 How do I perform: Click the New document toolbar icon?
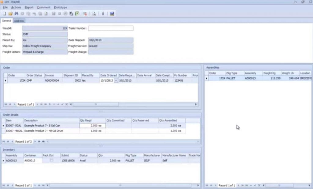[4, 14]
